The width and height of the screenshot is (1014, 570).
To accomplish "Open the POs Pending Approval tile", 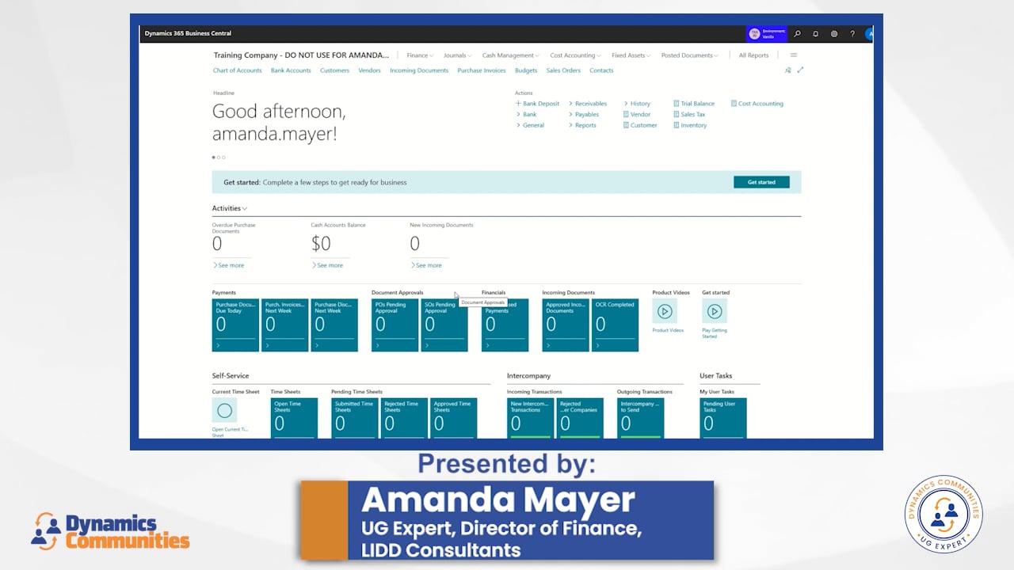I will [x=395, y=325].
